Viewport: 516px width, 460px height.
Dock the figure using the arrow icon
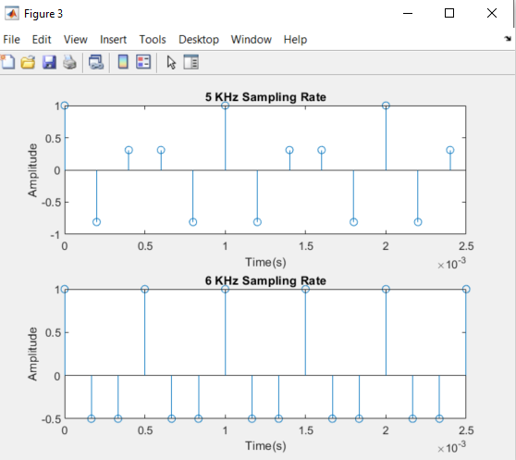(508, 39)
